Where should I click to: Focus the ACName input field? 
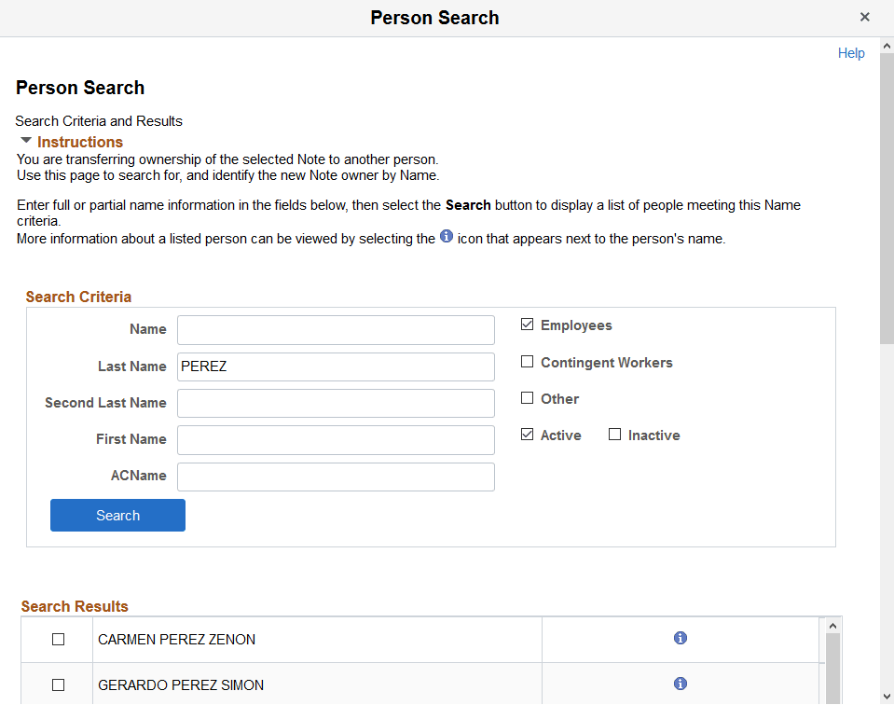[x=336, y=477]
